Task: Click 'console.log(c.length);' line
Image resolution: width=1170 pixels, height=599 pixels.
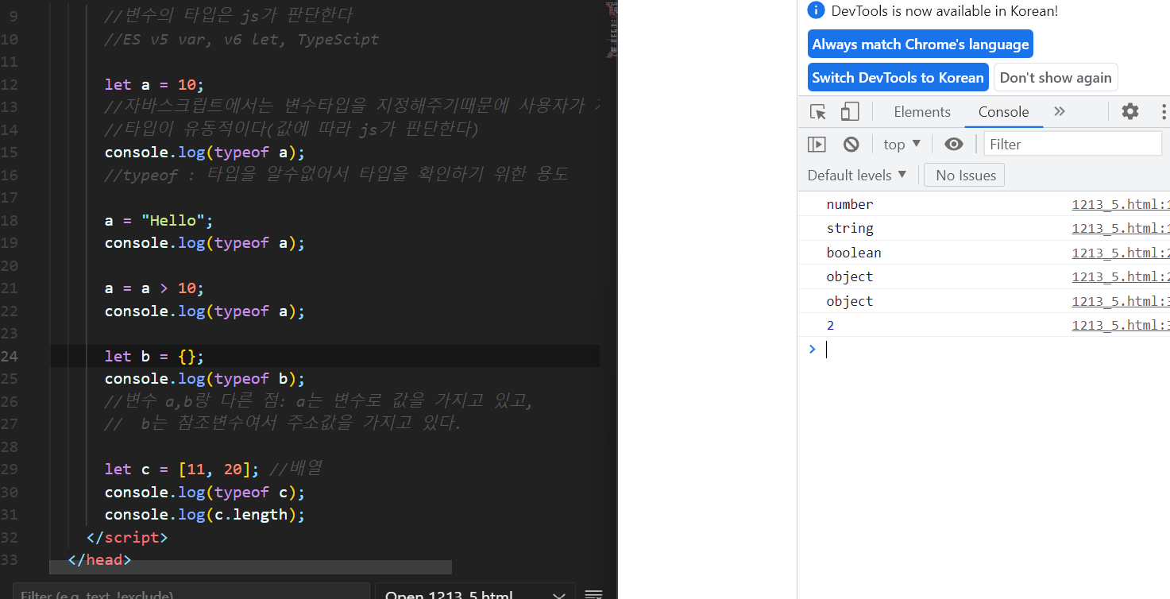Action: point(205,514)
